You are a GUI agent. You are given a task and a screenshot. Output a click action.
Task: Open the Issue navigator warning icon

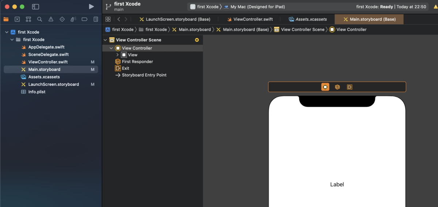pos(51,19)
